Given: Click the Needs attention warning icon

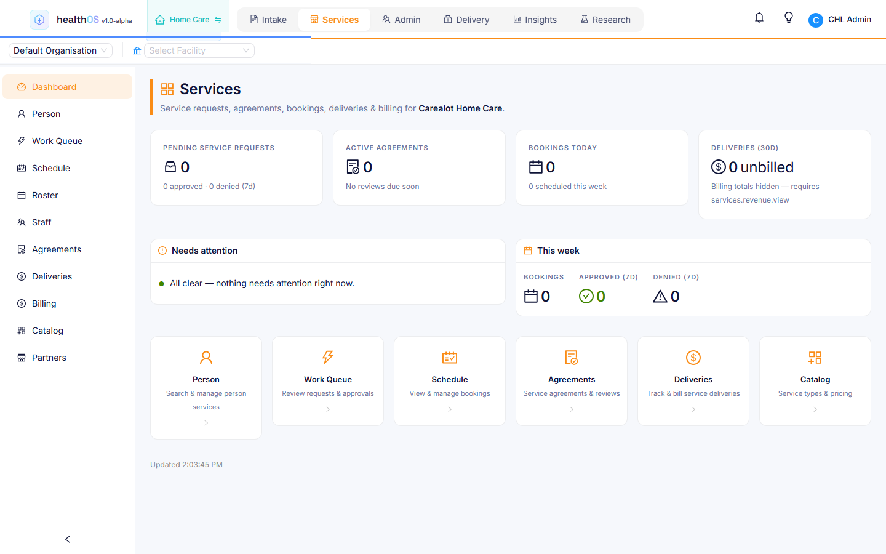Looking at the screenshot, I should point(162,251).
